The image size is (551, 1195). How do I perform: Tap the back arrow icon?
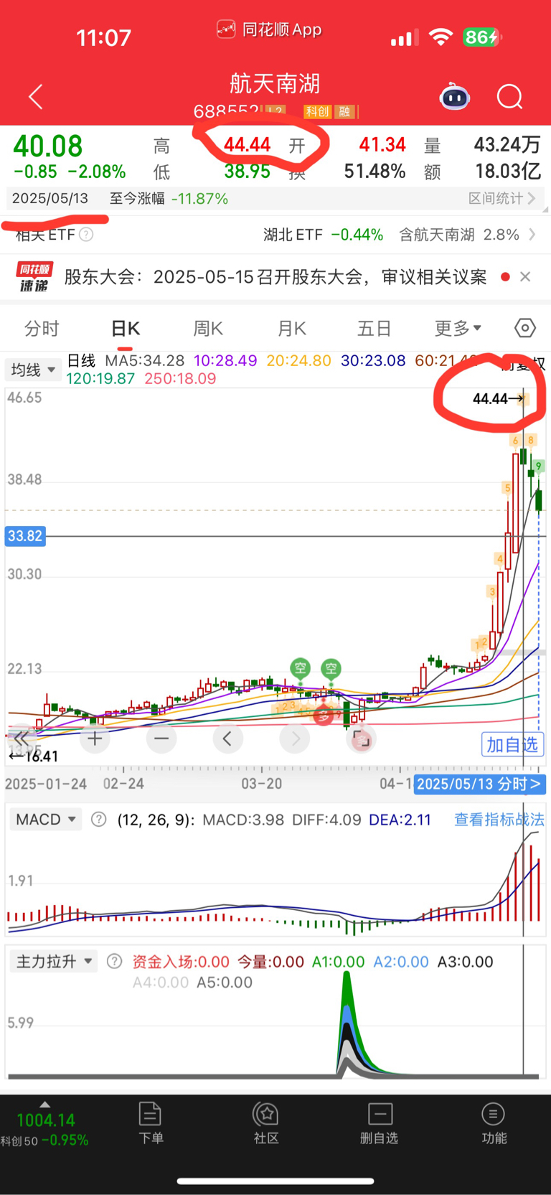pyautogui.click(x=36, y=97)
